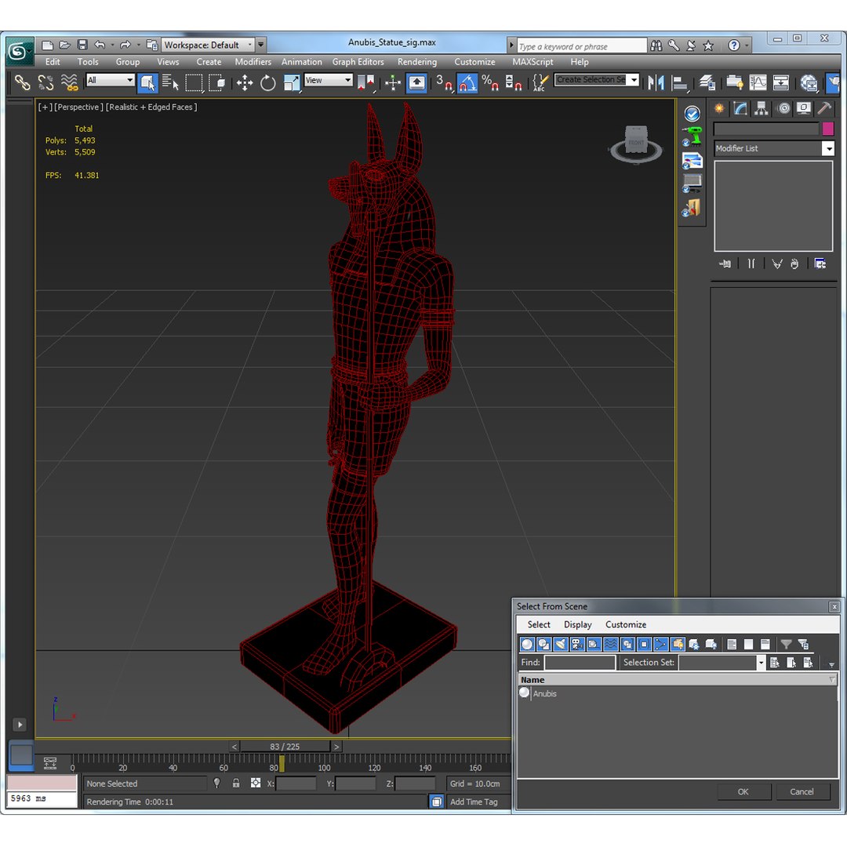Switch to the Display command panel tab

(804, 108)
